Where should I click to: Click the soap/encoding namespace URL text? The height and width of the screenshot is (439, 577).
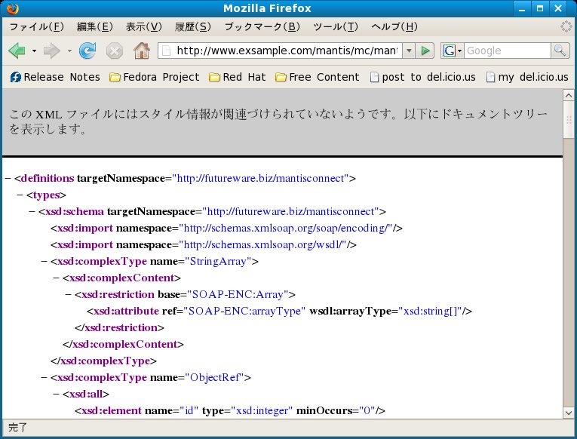(x=286, y=228)
